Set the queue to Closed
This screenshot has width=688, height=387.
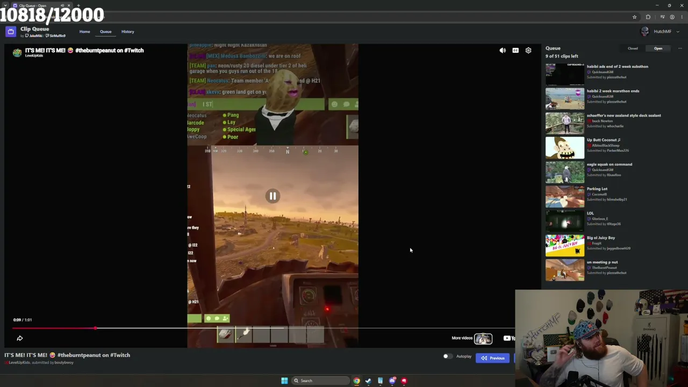633,48
